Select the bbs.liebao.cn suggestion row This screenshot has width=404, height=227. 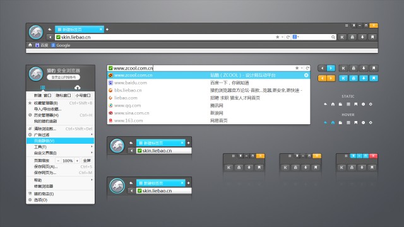(208, 90)
